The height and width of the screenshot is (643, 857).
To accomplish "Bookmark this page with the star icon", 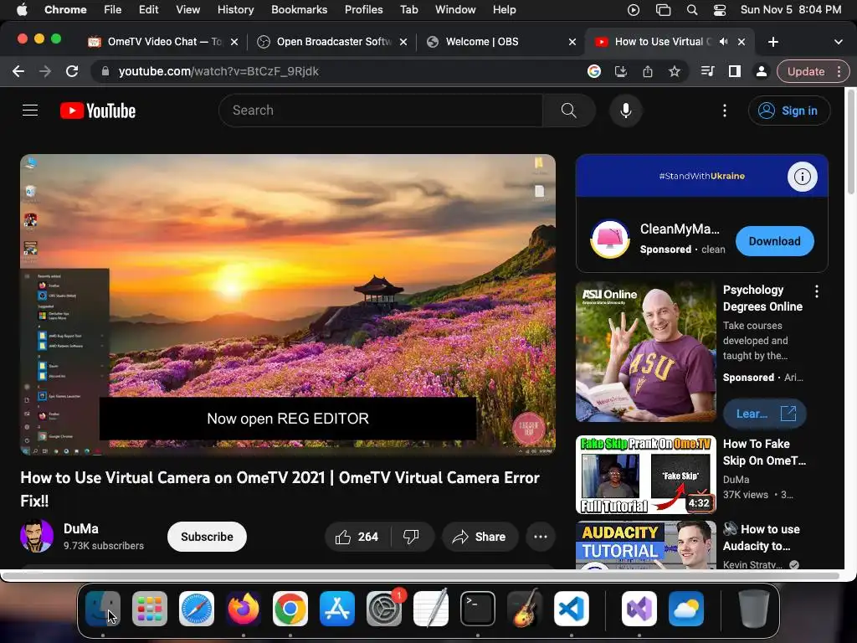I will [x=675, y=72].
